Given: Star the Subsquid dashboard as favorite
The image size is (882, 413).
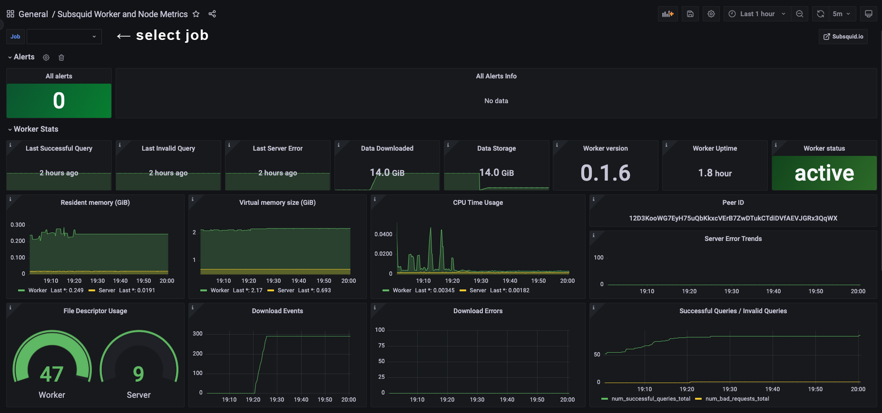Looking at the screenshot, I should click(196, 14).
